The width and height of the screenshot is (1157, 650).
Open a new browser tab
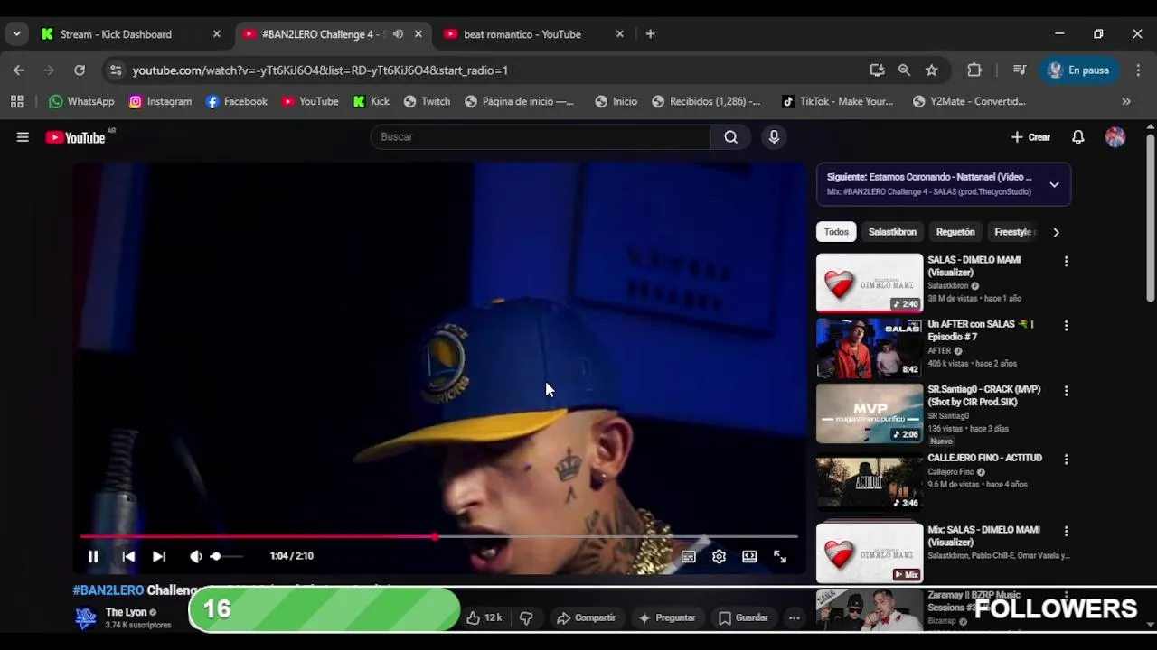[x=650, y=34]
